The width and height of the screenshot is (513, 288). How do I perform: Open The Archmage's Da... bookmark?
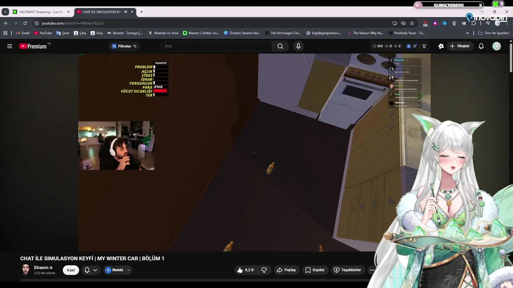pyautogui.click(x=283, y=33)
